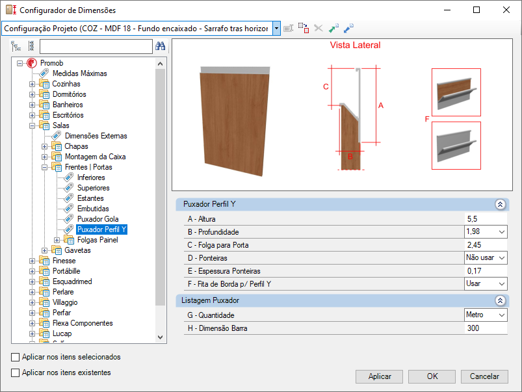Expand the Dormitórios tree node
The width and height of the screenshot is (522, 392).
pos(32,94)
